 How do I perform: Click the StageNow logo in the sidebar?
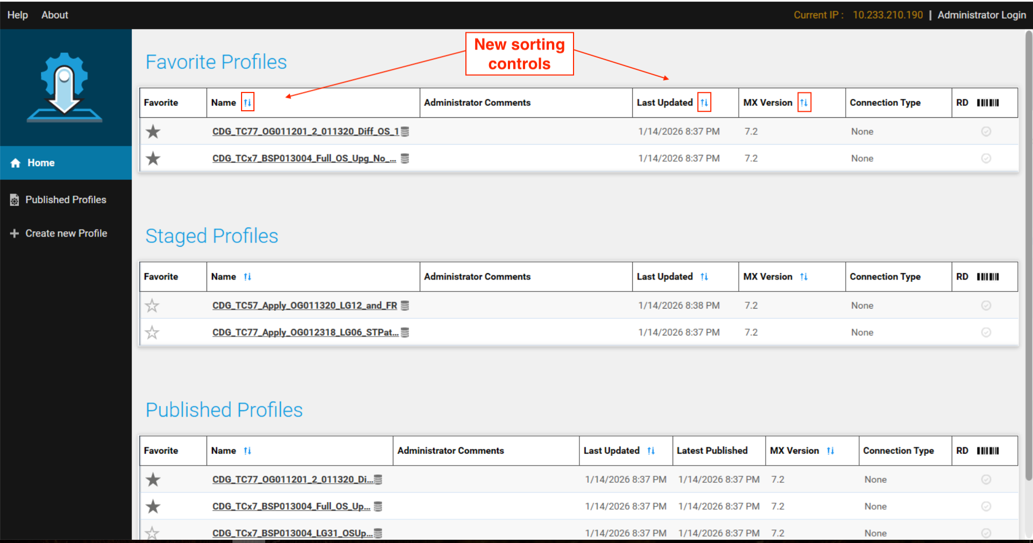click(65, 87)
